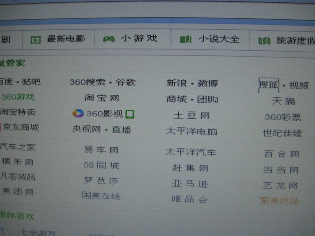Image resolution: width=315 pixels, height=236 pixels.
Task: Open the 58同城 link
Action: [101, 165]
